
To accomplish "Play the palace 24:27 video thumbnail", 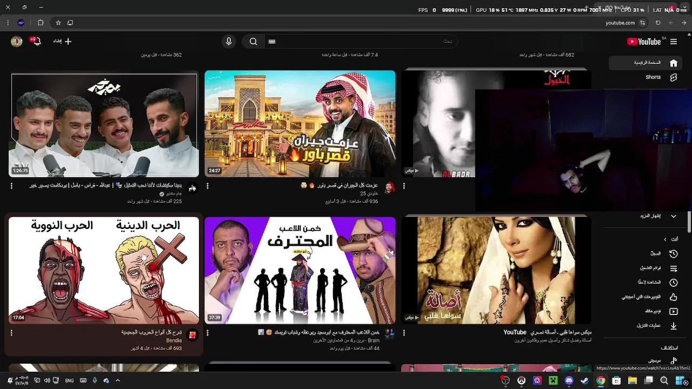I will (300, 123).
